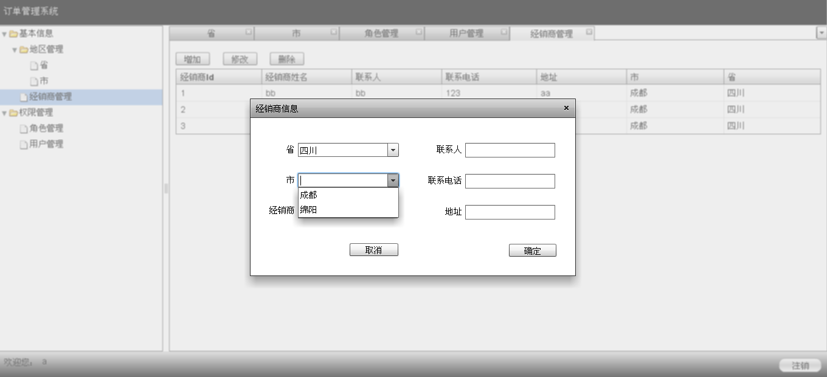Image resolution: width=827 pixels, height=377 pixels.
Task: Sort by the 省 column header
Action: (x=772, y=77)
